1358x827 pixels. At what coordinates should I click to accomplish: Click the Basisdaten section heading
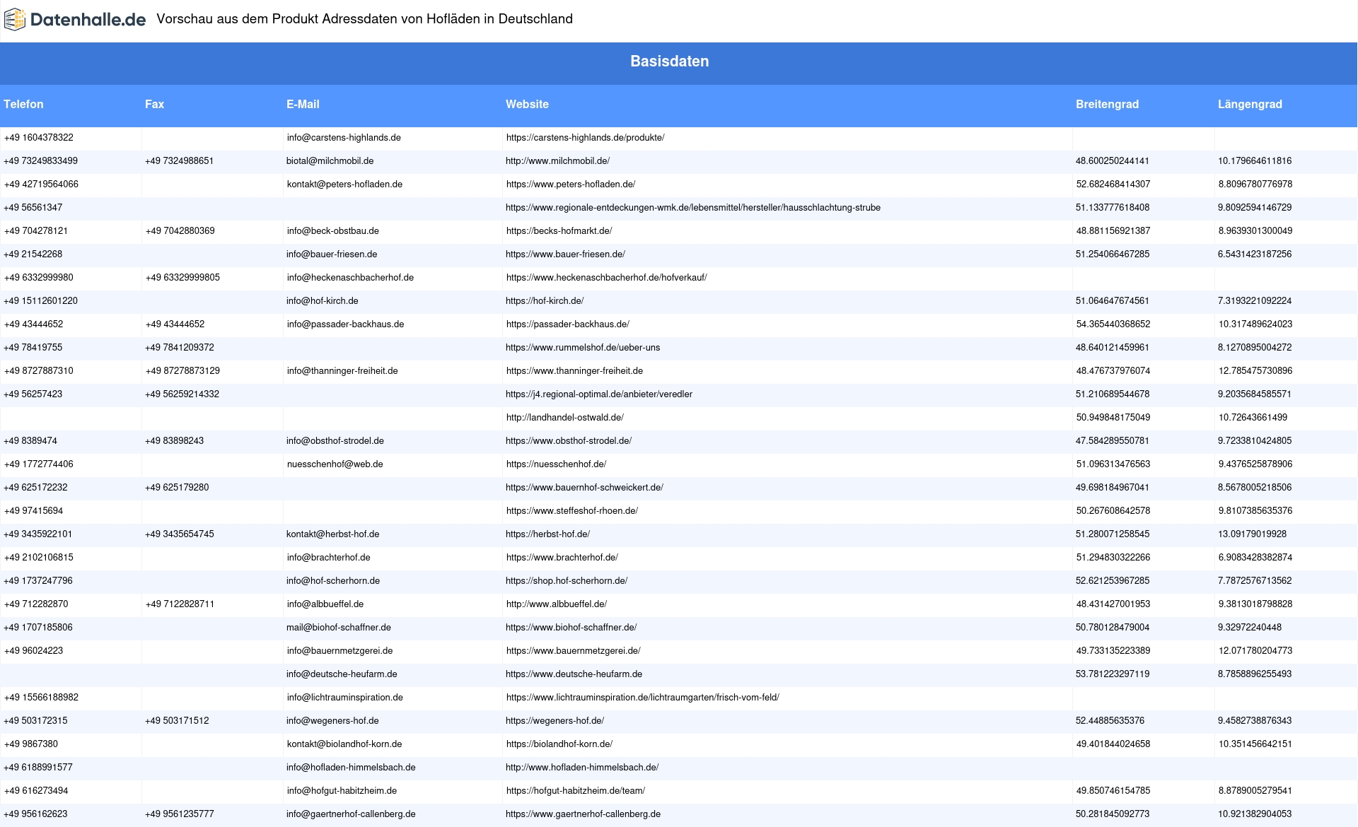(669, 61)
